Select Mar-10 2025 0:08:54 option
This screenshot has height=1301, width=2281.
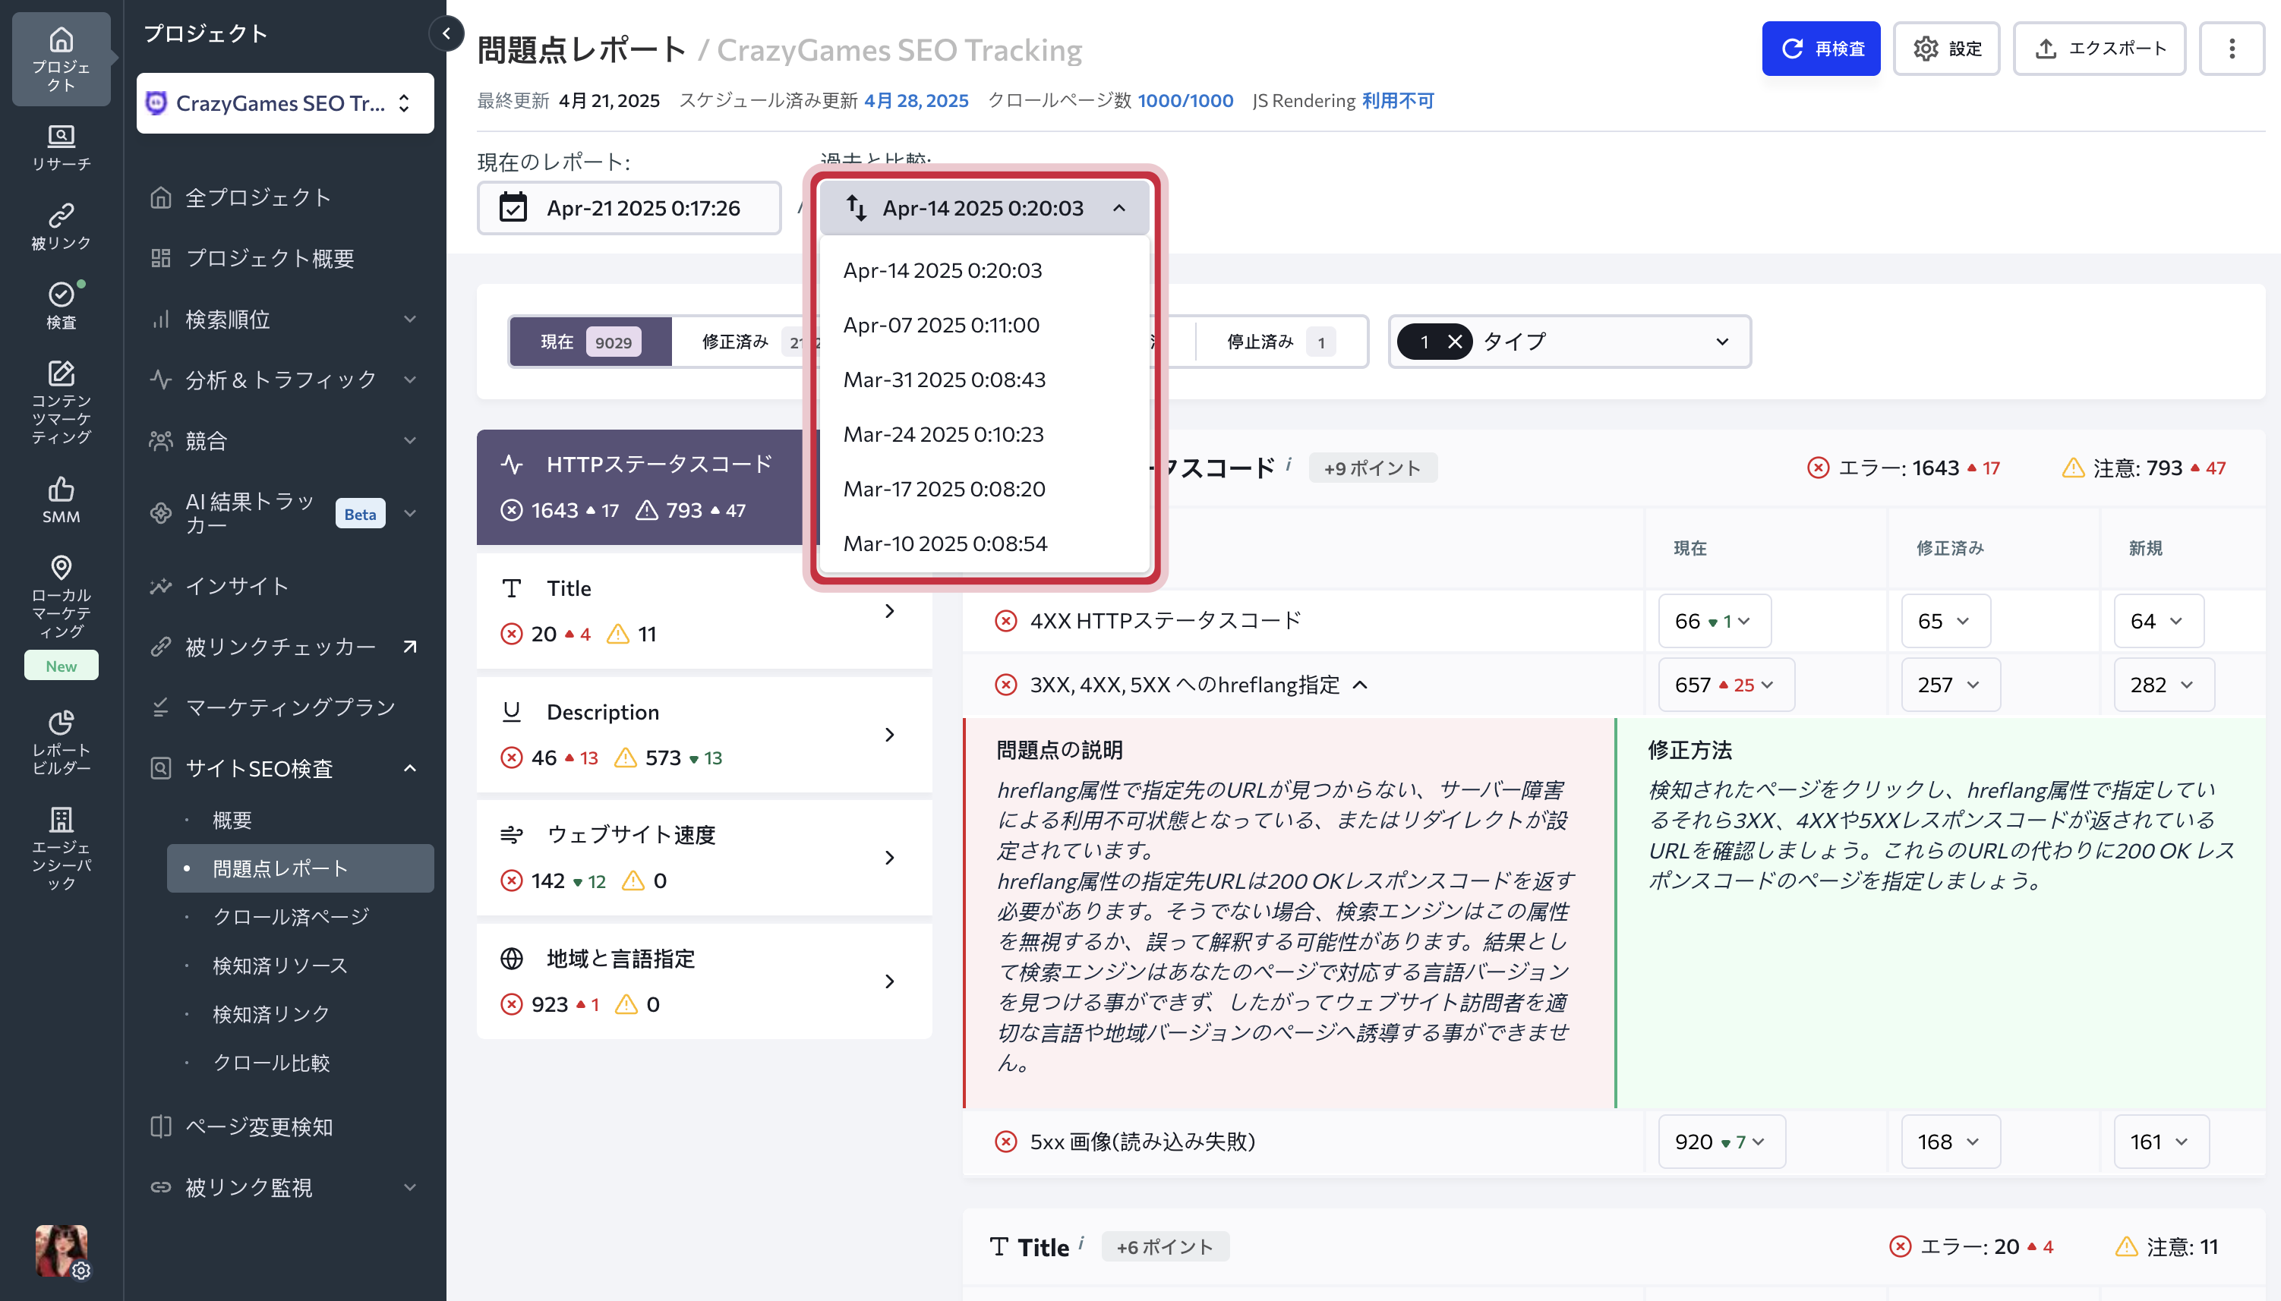point(983,543)
